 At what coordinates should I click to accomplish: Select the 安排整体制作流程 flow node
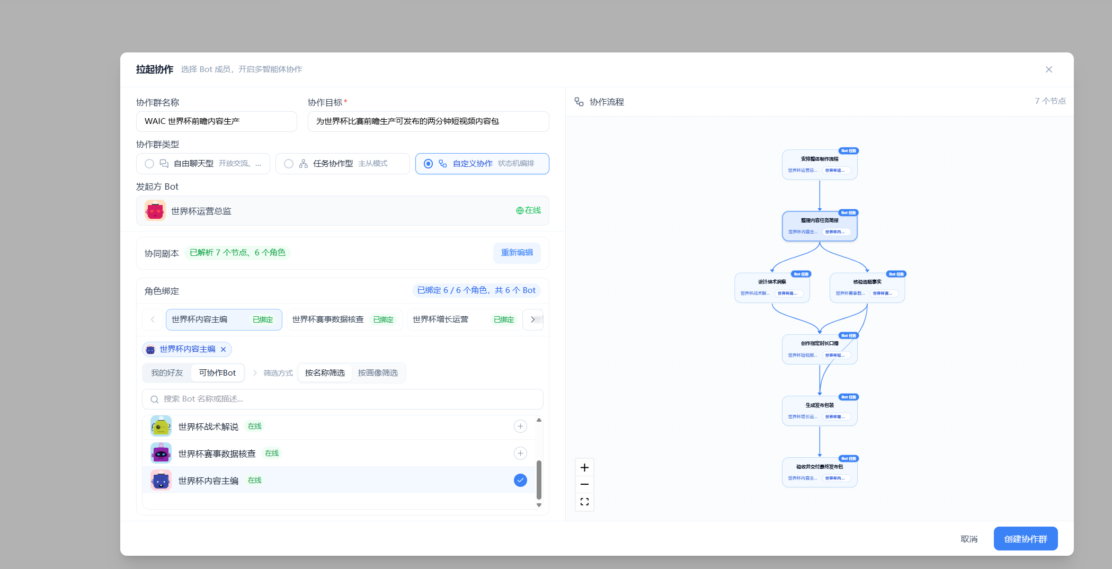820,164
